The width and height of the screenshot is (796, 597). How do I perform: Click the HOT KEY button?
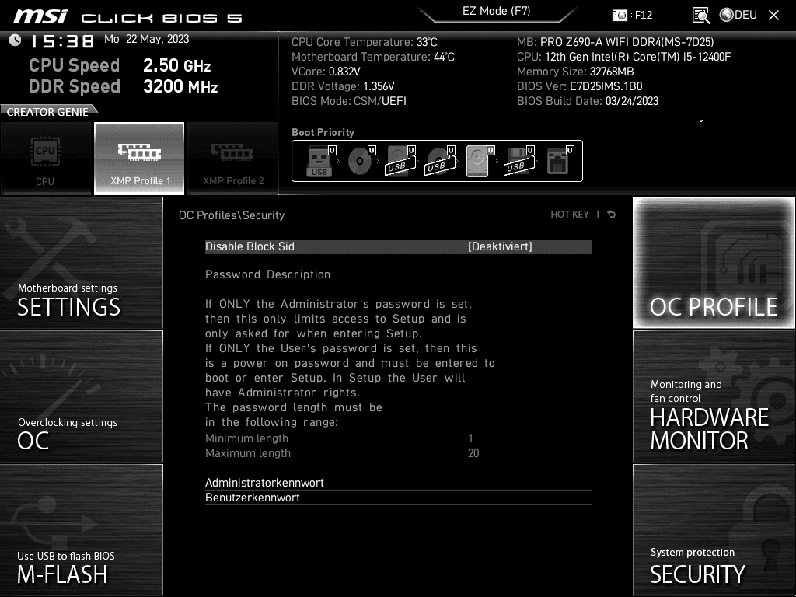[x=570, y=215]
